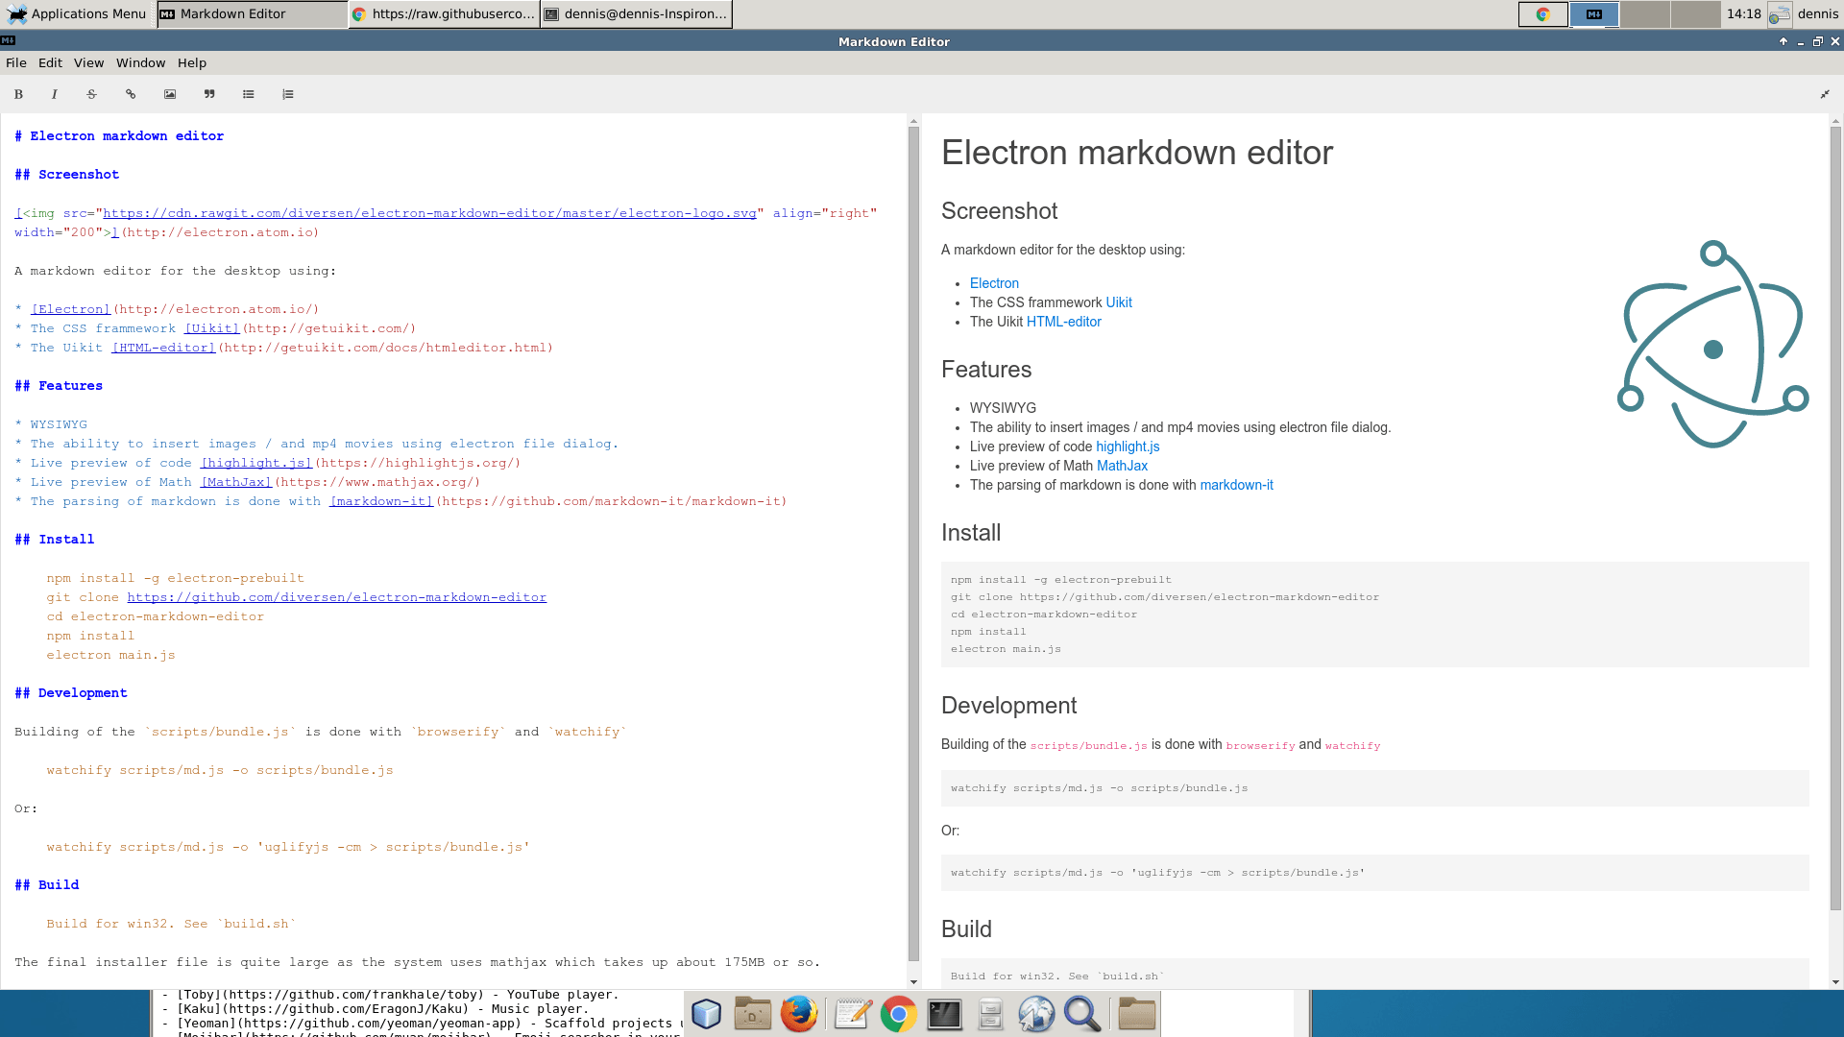Viewport: 1844px width, 1037px height.
Task: Click the [Electron] link text in the editor source
Action: pos(71,309)
